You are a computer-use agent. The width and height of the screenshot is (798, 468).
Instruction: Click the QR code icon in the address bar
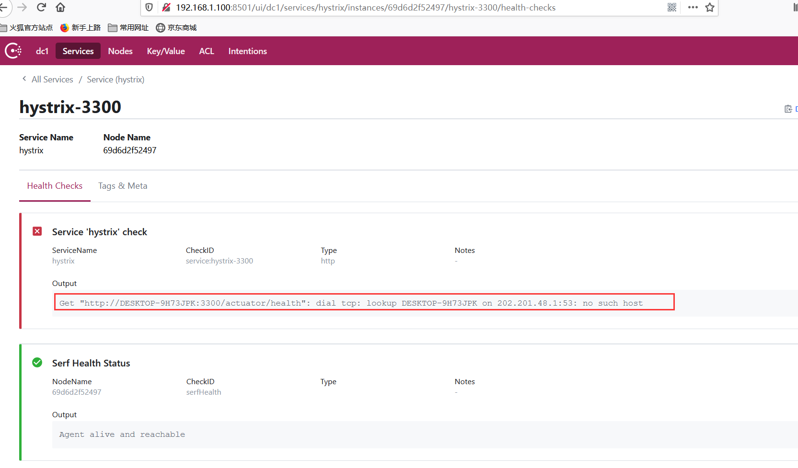tap(671, 7)
